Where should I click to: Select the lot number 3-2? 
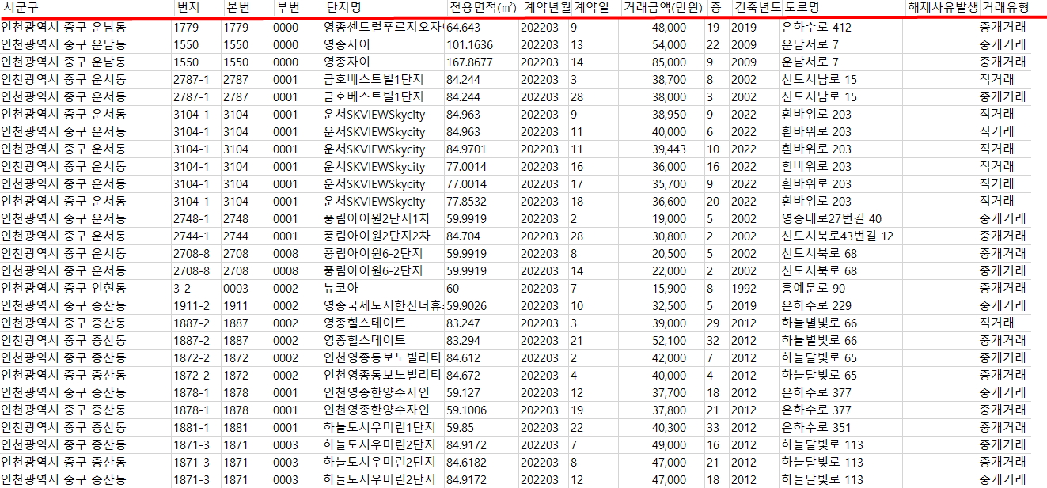(181, 289)
